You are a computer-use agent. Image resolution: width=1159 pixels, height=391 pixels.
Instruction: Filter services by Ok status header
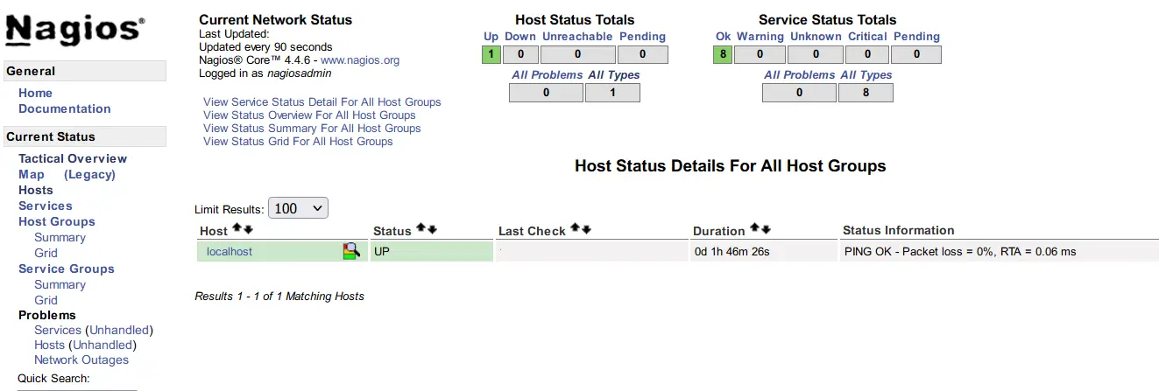point(723,37)
